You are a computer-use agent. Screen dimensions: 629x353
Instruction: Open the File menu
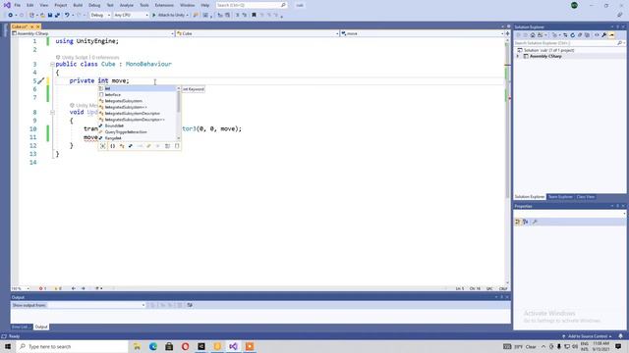(x=17, y=5)
